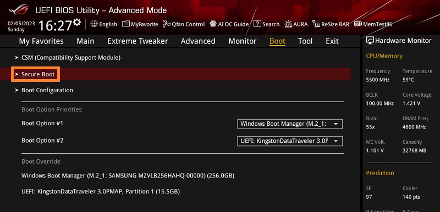Boot override from UEFI KingstonDataTraveler Partition 1
The image size is (440, 212).
101,192
